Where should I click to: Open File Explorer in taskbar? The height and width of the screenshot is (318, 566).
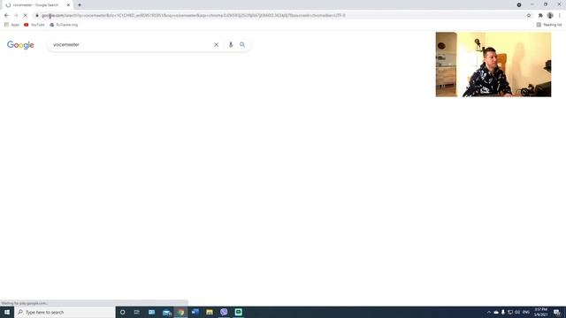[x=210, y=312]
